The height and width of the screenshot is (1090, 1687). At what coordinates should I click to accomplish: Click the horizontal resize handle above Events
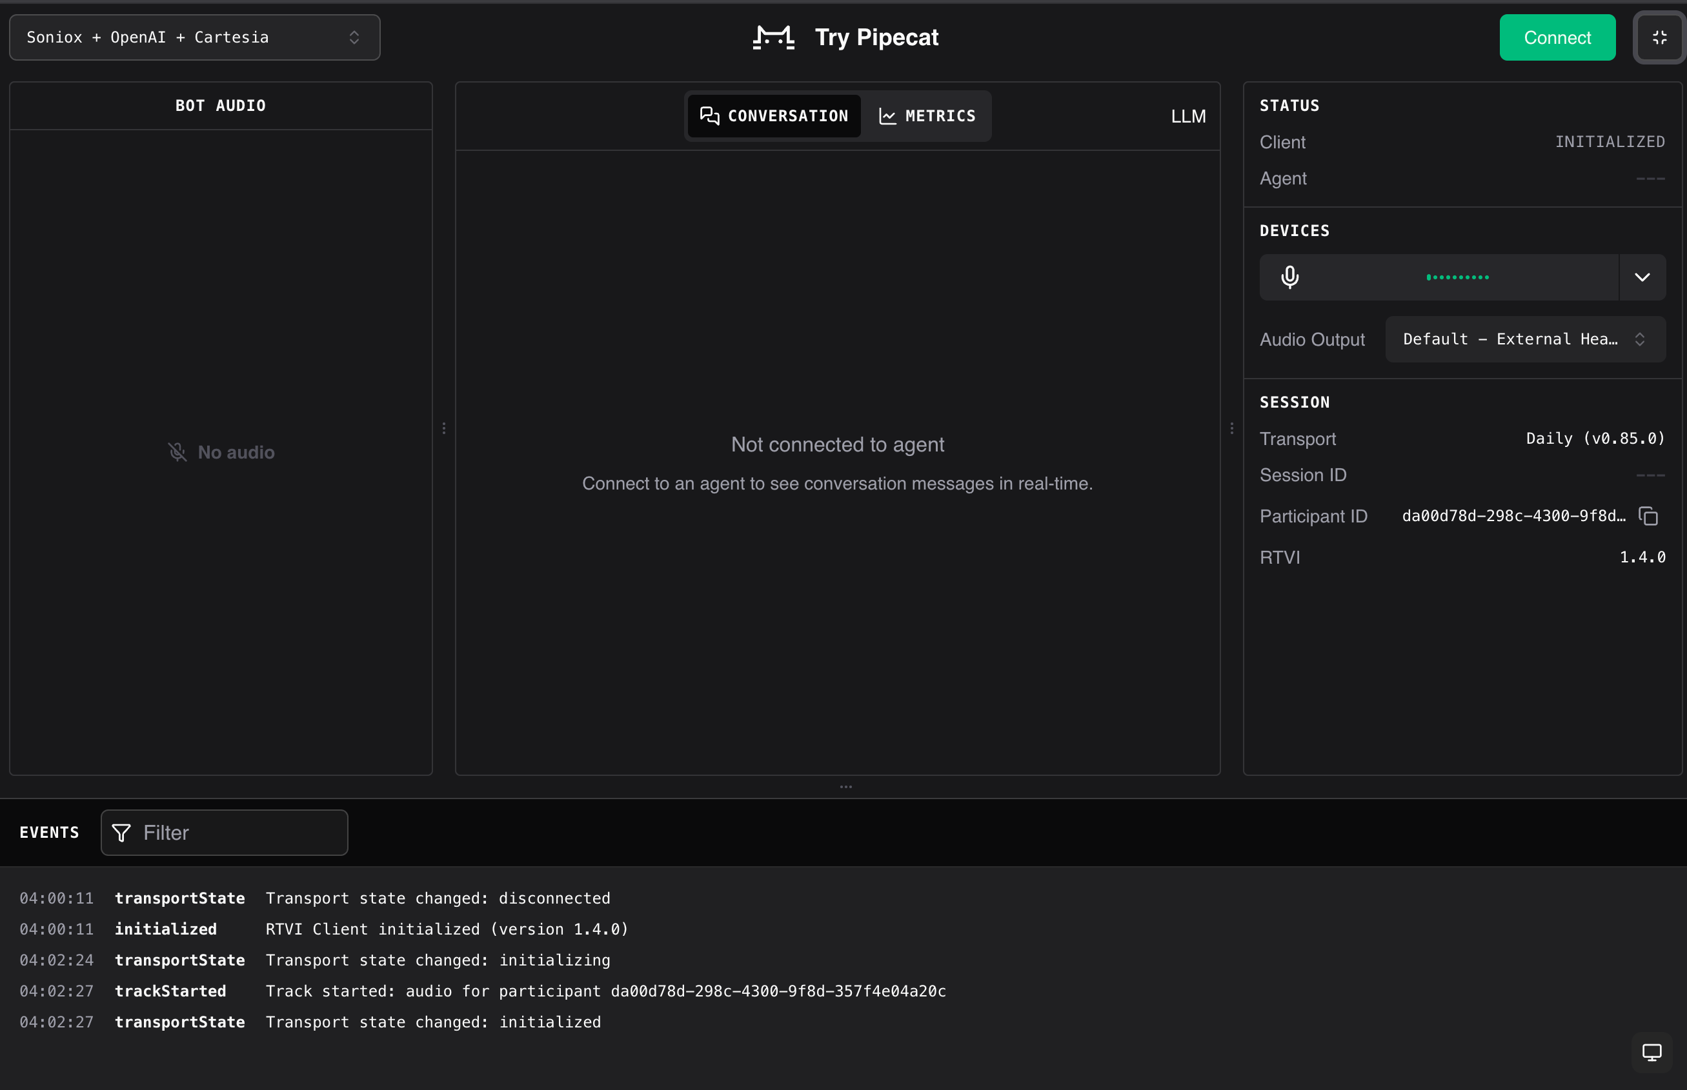tap(845, 786)
